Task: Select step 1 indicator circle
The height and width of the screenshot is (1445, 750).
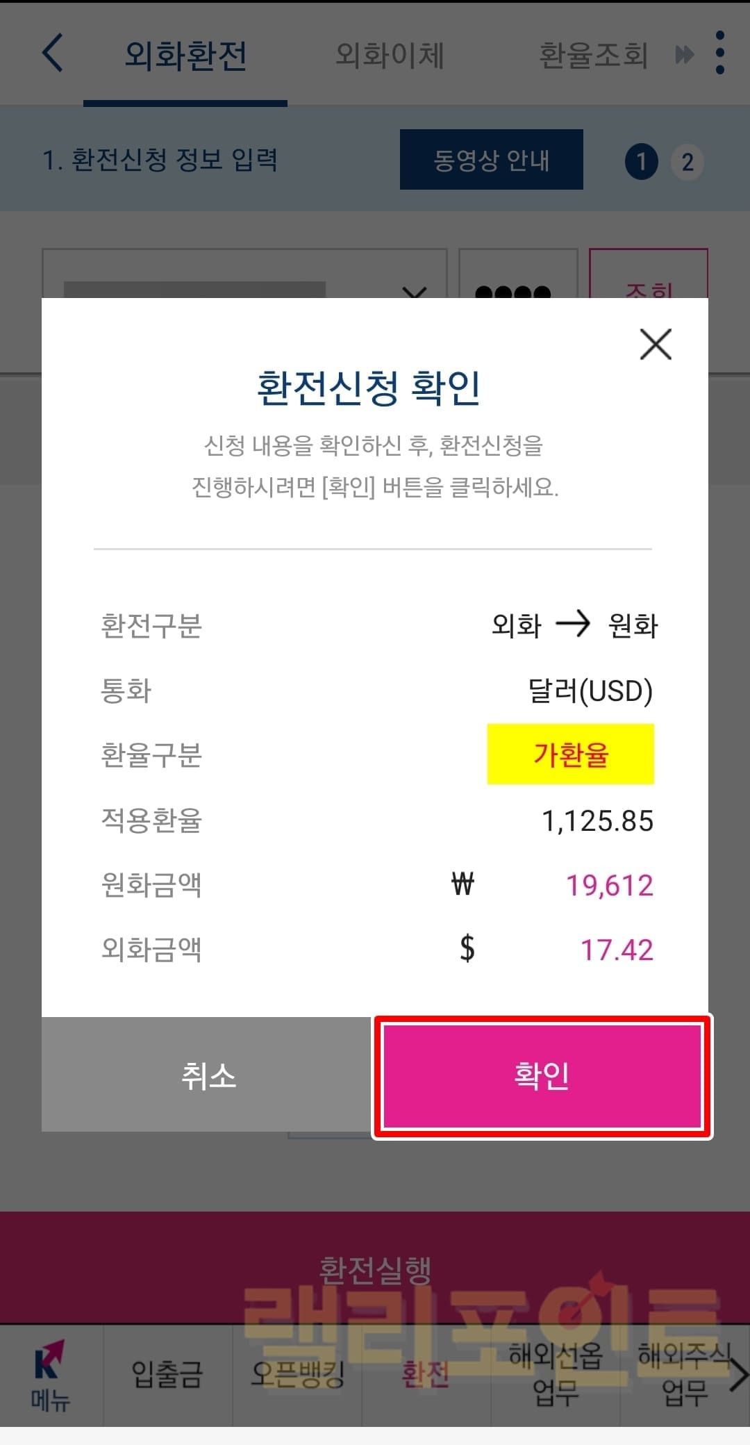Action: tap(641, 162)
